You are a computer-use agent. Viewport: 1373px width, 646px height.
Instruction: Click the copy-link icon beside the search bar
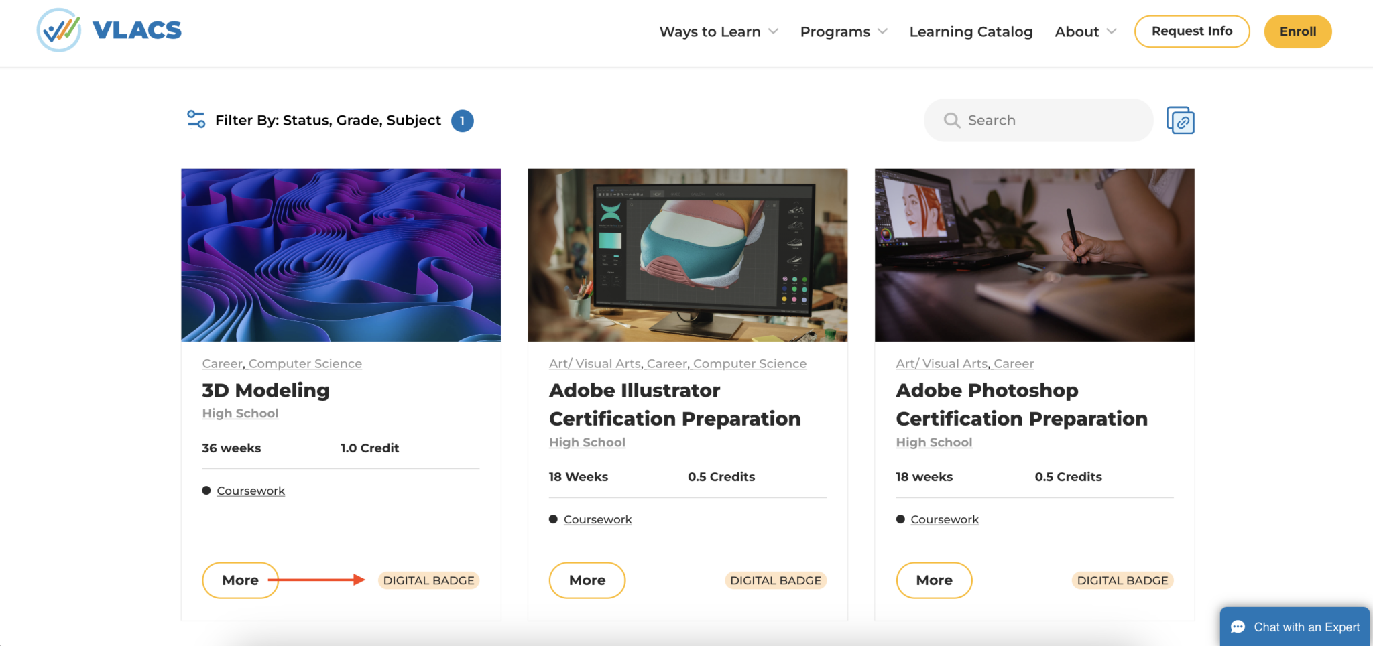pos(1180,120)
